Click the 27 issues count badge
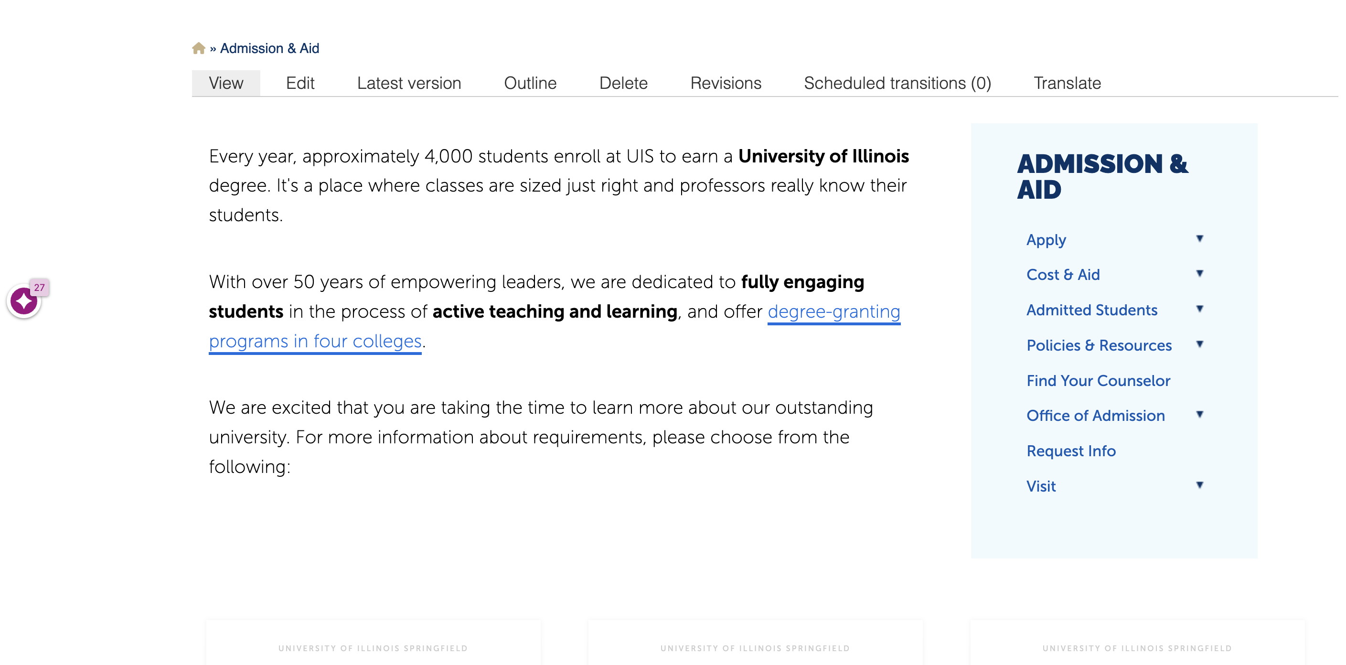1346x665 pixels. pos(39,287)
